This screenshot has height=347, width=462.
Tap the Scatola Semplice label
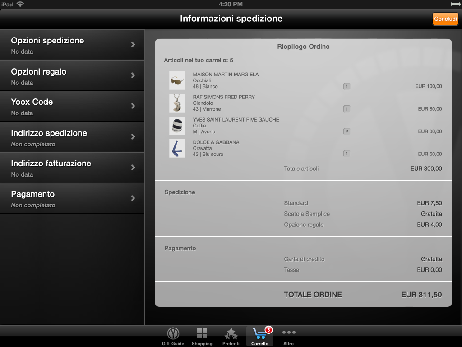click(x=307, y=214)
